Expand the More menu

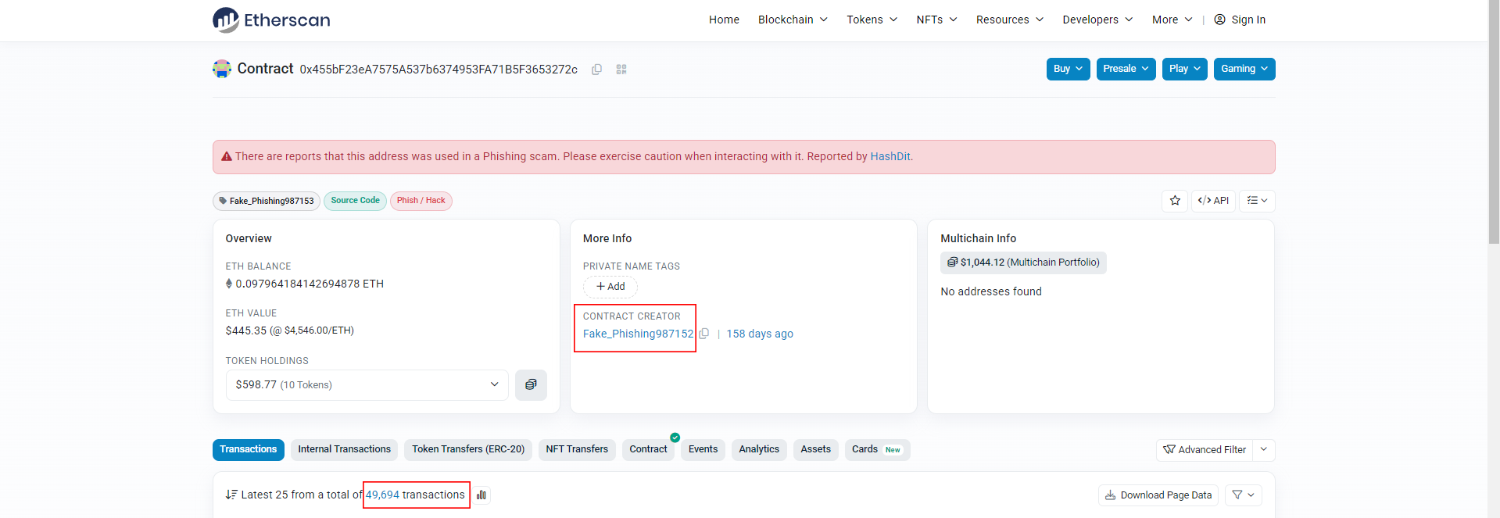click(1172, 20)
